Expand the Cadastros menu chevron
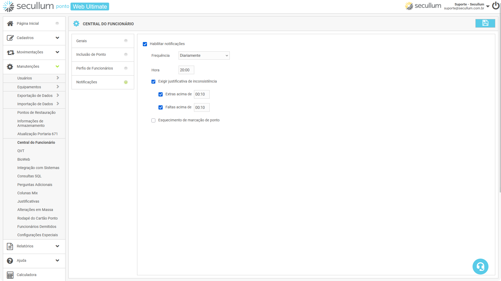501x281 pixels. [57, 38]
